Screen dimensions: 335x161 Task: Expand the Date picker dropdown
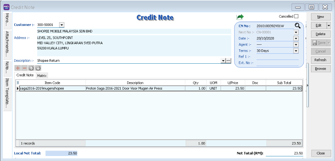pyautogui.click(x=296, y=38)
